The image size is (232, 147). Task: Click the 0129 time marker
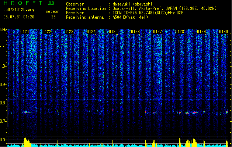coord(201,32)
